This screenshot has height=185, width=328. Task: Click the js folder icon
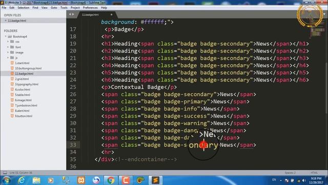pos(12,58)
